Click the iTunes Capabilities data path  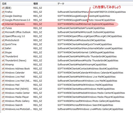[81, 28]
